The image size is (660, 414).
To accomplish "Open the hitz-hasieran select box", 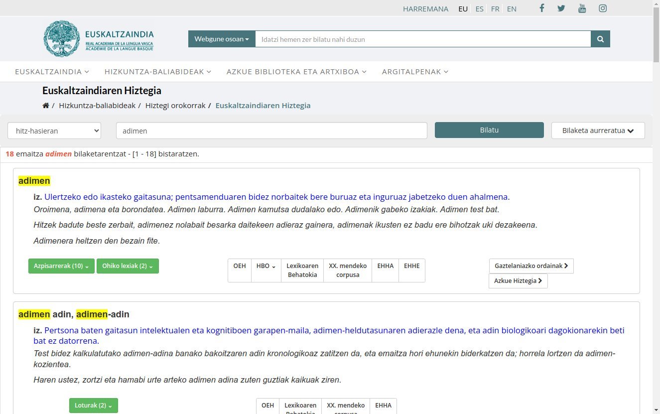I will [54, 131].
